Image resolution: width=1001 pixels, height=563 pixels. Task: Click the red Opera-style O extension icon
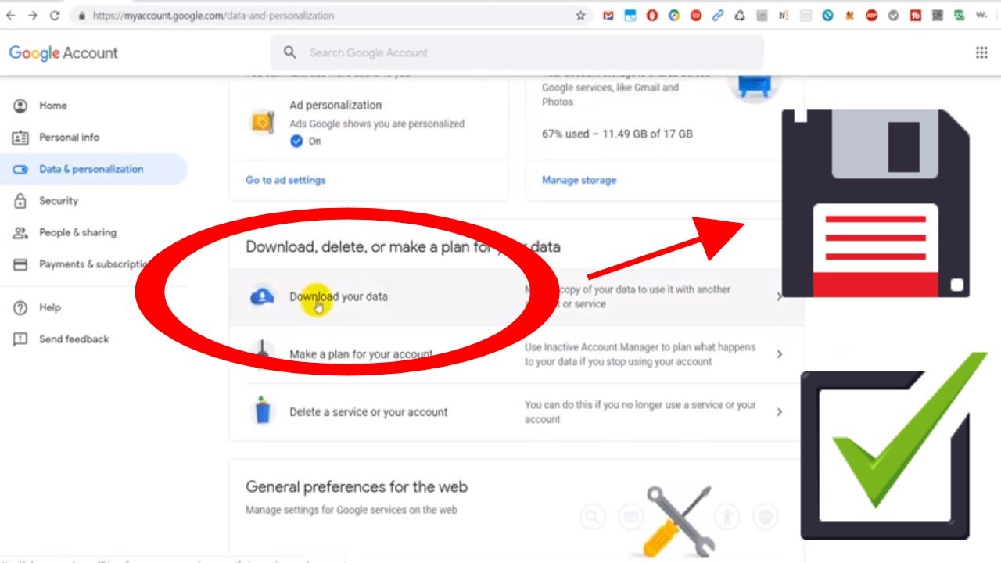(x=652, y=16)
